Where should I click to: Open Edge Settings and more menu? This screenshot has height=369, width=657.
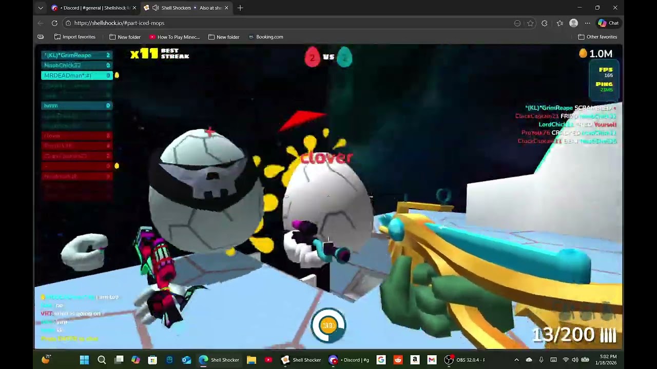coord(588,23)
